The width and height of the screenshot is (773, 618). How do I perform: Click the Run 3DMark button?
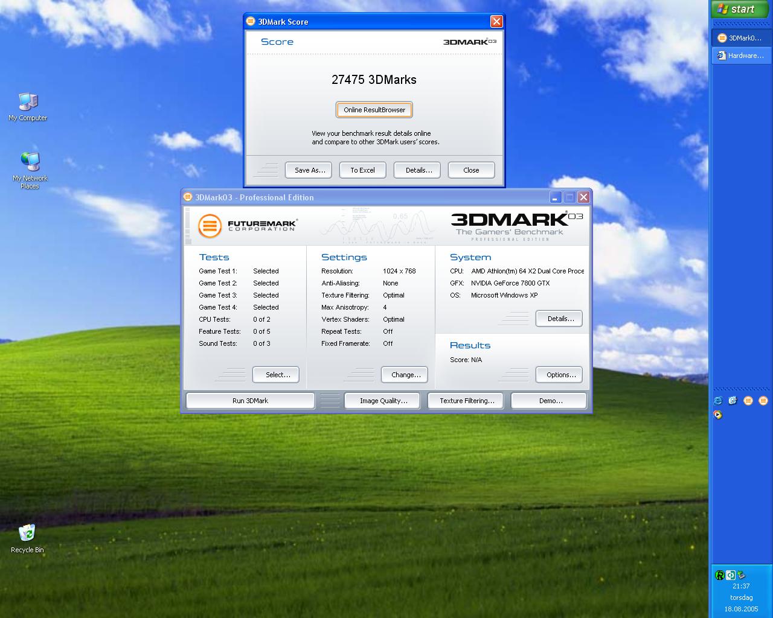tap(250, 401)
